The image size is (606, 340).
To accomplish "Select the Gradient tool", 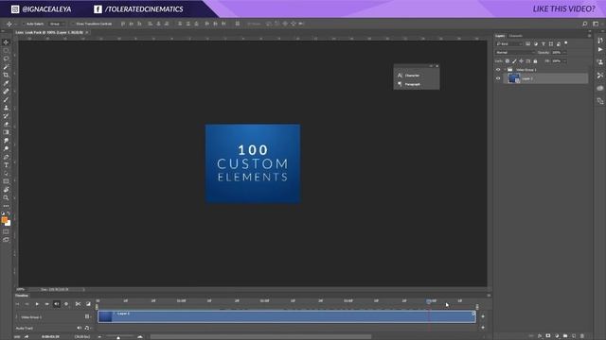I will tap(6, 132).
